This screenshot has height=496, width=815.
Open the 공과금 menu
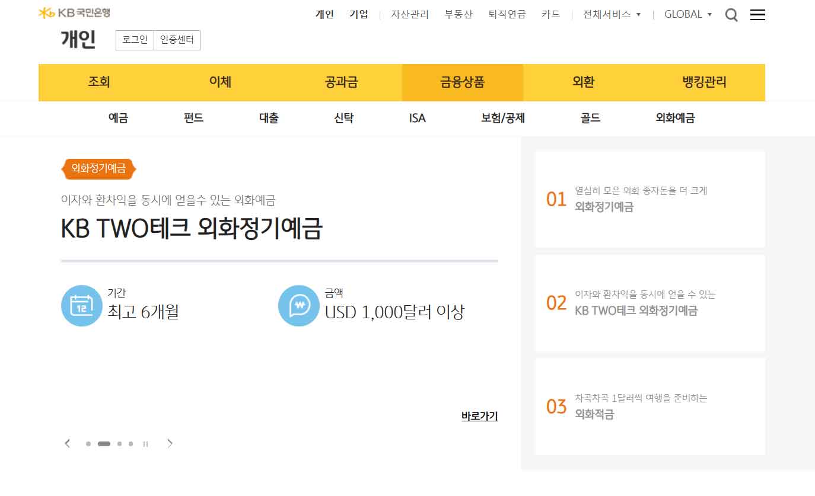341,82
